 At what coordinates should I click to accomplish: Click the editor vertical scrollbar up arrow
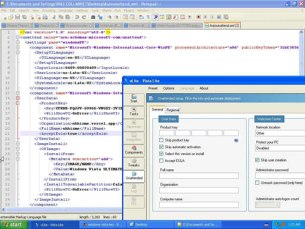[301, 32]
